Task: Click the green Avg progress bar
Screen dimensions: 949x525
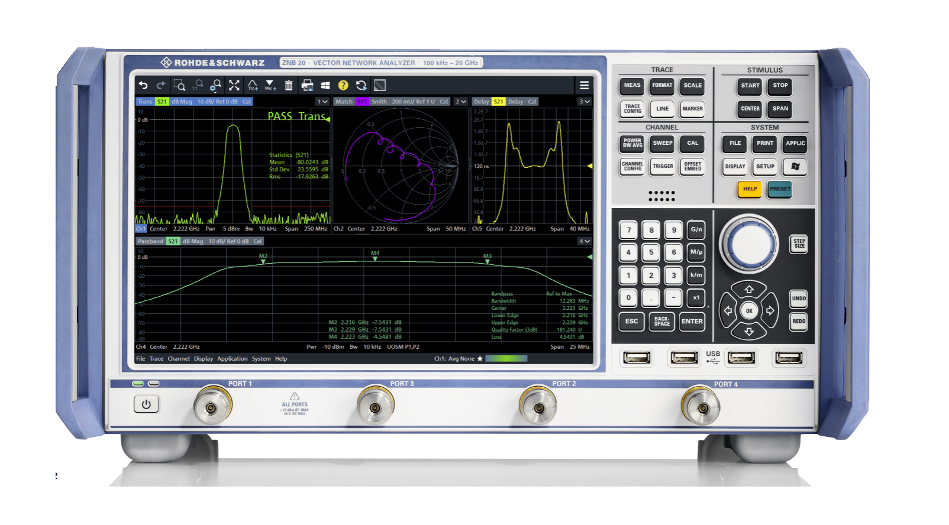Action: pos(506,358)
